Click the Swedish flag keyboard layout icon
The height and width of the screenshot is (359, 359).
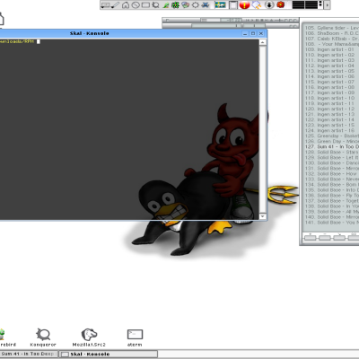(x=220, y=5)
